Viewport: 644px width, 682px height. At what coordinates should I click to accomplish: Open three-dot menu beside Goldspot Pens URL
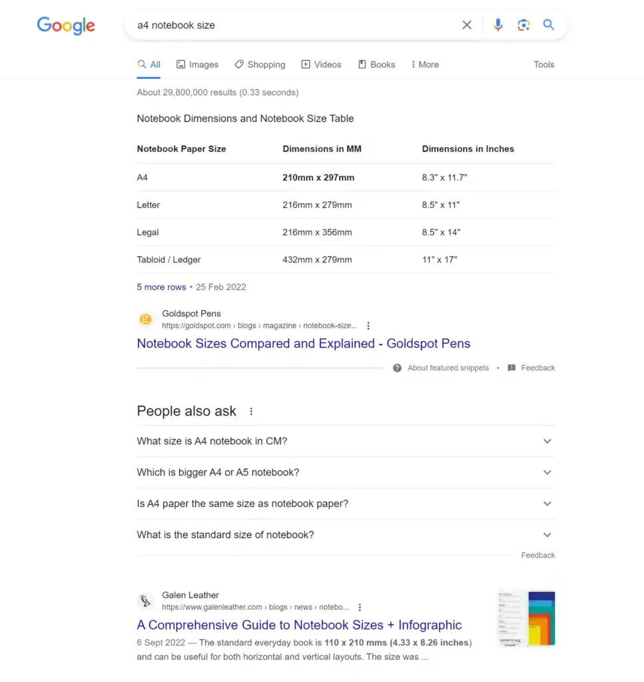click(x=368, y=326)
